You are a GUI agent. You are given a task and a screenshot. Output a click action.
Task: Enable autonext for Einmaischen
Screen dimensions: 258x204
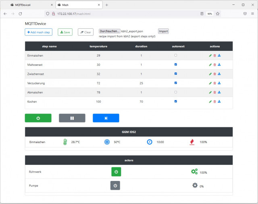click(176, 55)
